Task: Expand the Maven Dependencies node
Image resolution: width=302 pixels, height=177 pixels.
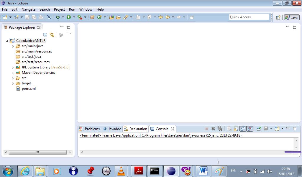Action: [x=13, y=73]
